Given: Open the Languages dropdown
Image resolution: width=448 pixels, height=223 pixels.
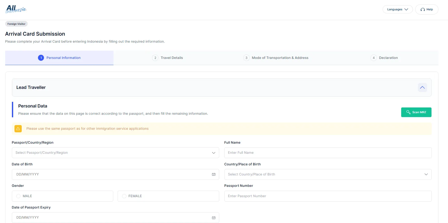Looking at the screenshot, I should (398, 9).
